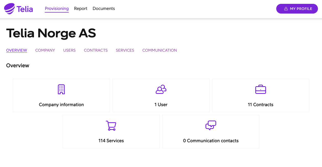Open the 0 Communication contacts card

pyautogui.click(x=211, y=131)
